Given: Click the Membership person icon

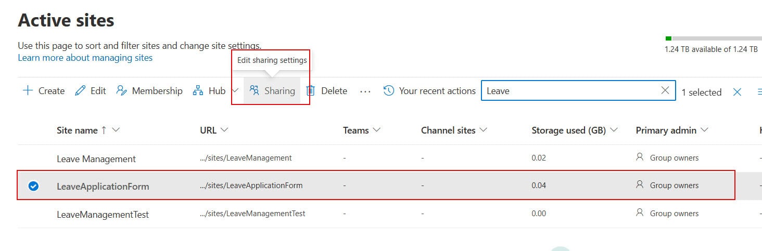Looking at the screenshot, I should (121, 90).
